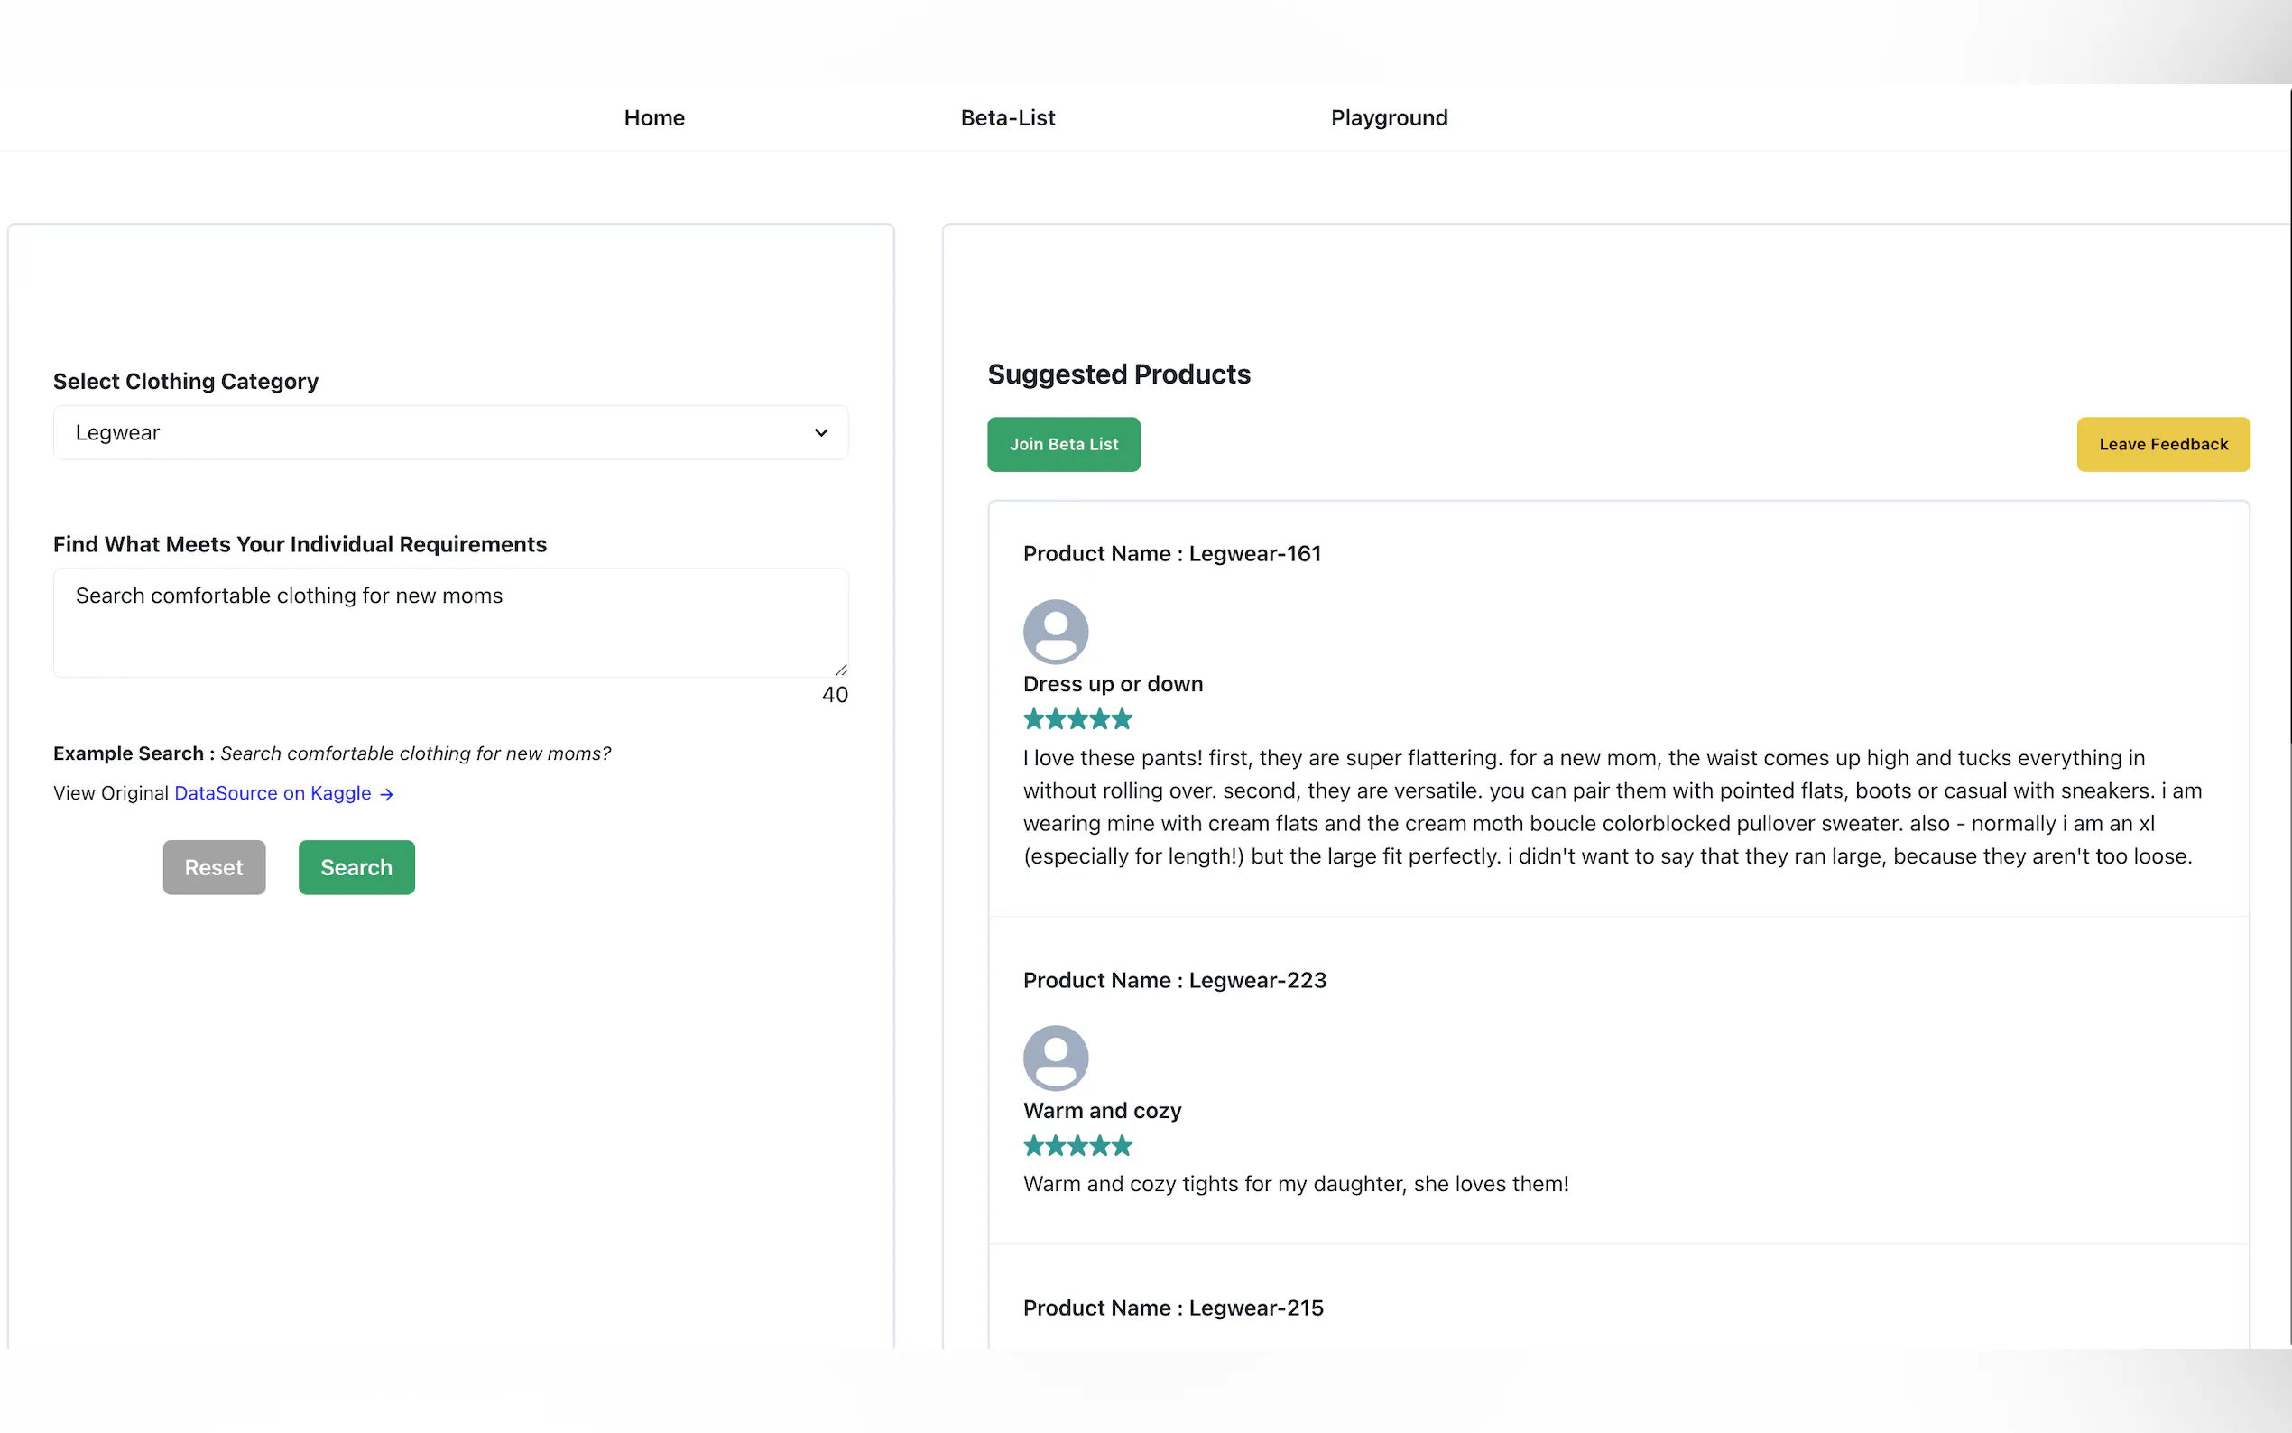Switch to the Playground page
Image resolution: width=2292 pixels, height=1433 pixels.
[1388, 117]
